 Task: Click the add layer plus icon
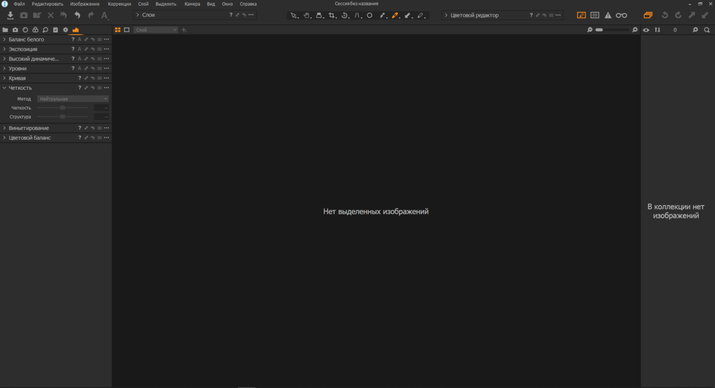point(184,30)
